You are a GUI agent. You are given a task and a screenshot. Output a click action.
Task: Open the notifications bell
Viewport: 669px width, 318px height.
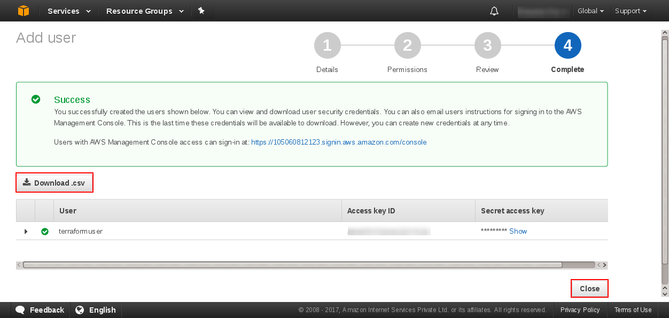coord(494,11)
